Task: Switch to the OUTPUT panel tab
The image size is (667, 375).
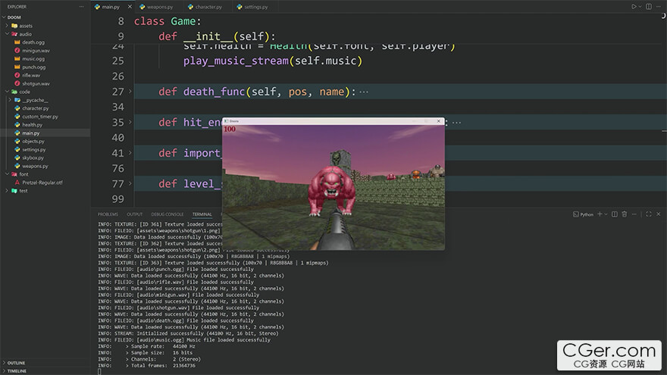Action: [x=134, y=214]
